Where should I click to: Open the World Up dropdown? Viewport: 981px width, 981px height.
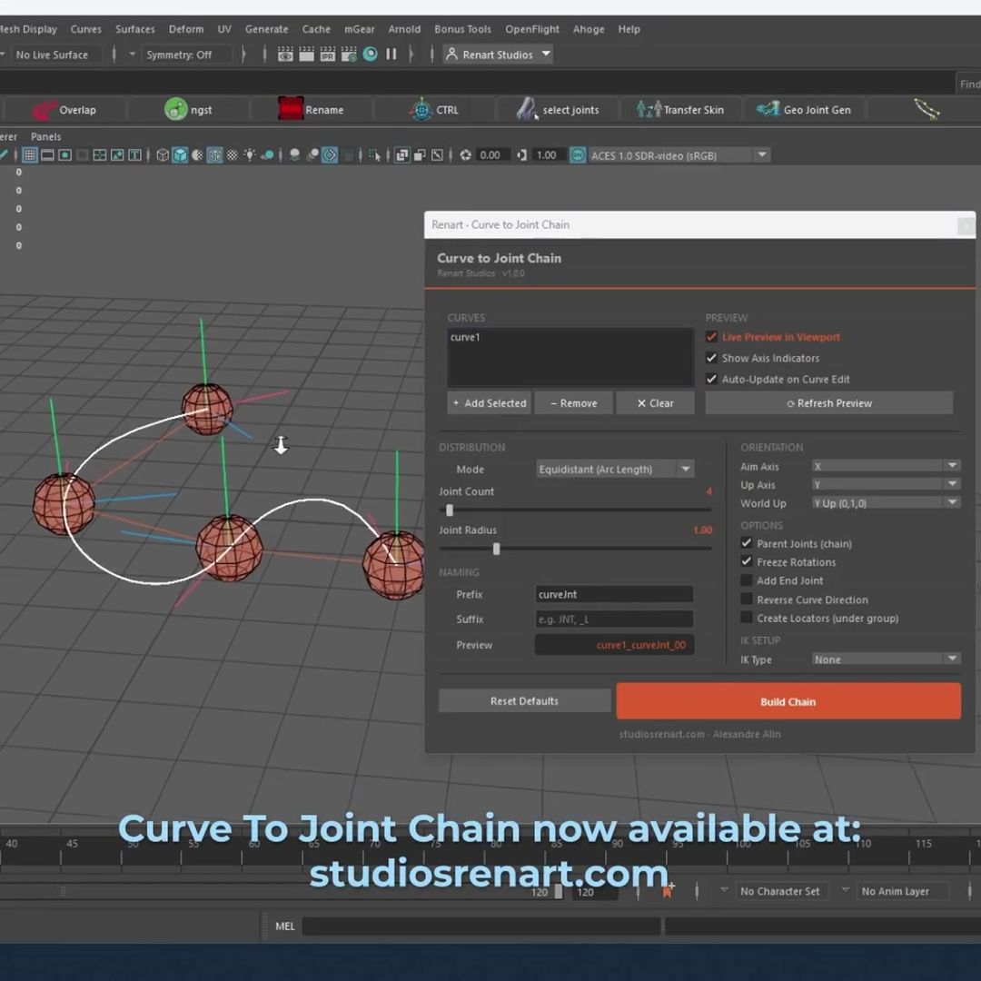[886, 503]
